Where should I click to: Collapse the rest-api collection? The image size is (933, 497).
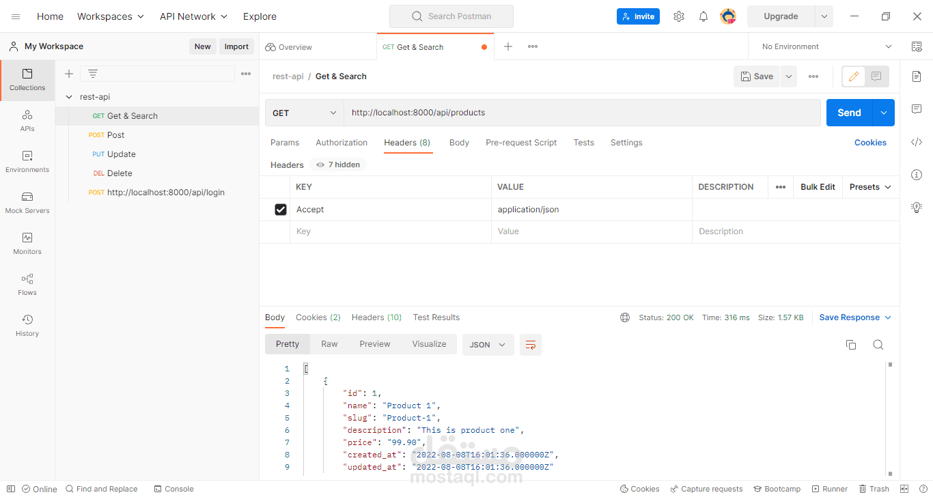pos(69,97)
